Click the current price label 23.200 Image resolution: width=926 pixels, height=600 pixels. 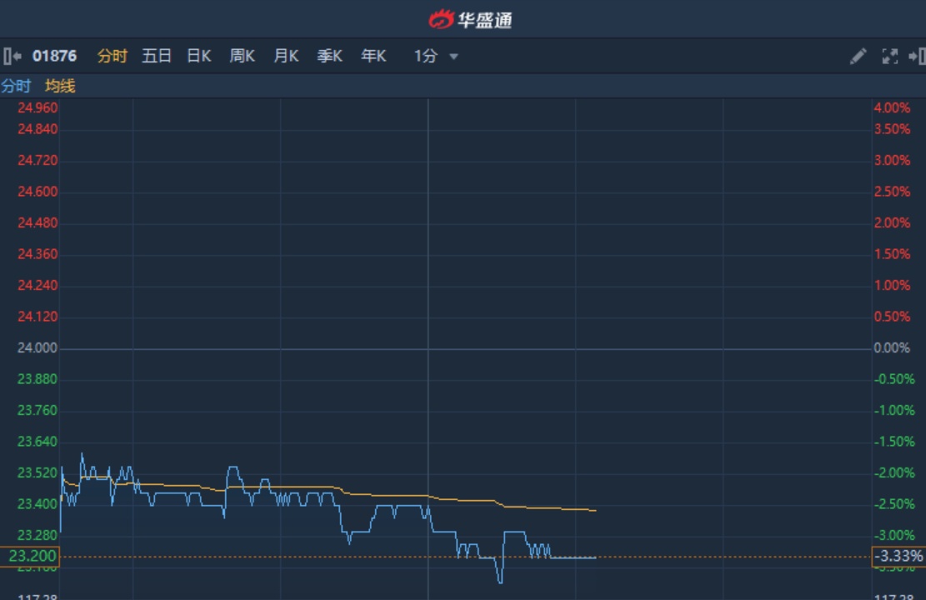[30, 557]
